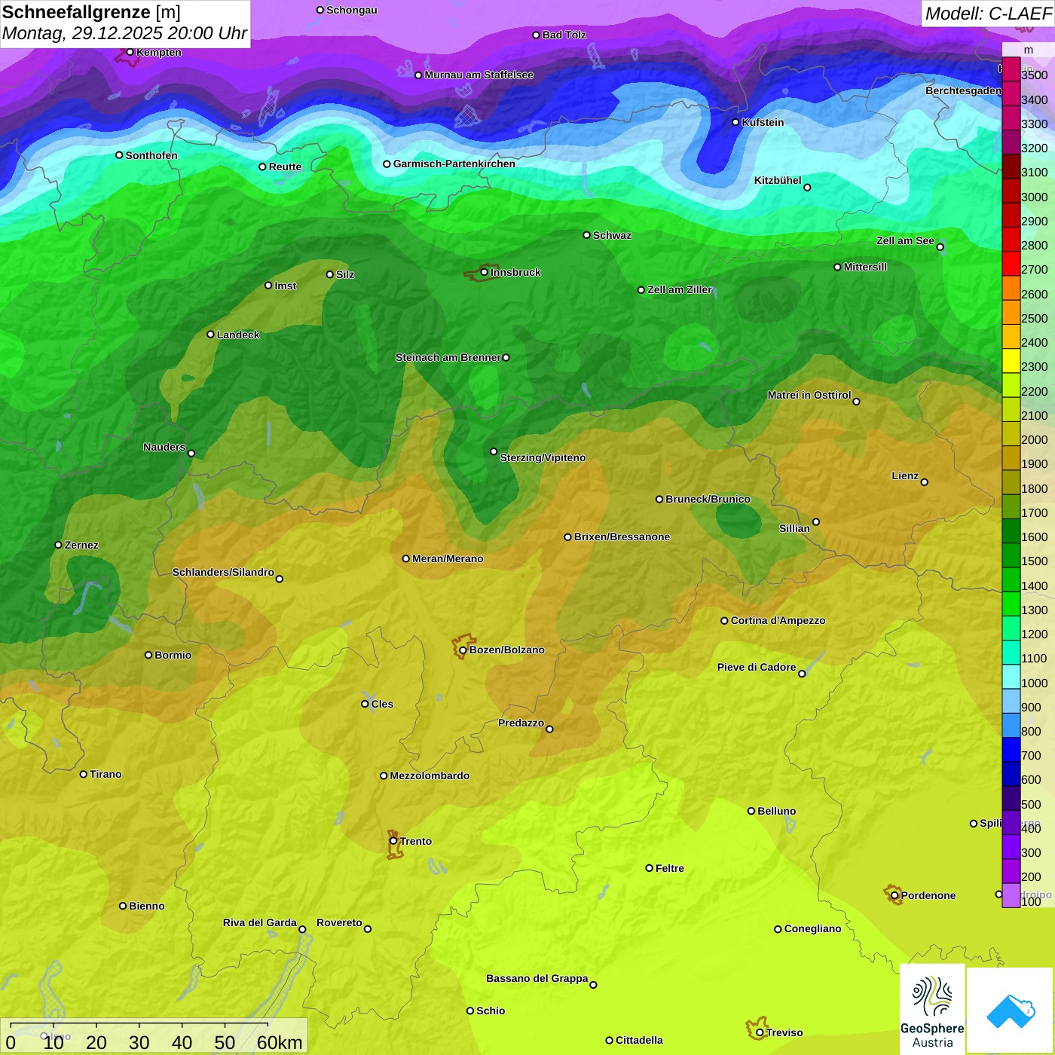Click the 60km scale bar label
The width and height of the screenshot is (1055, 1055).
[280, 1043]
